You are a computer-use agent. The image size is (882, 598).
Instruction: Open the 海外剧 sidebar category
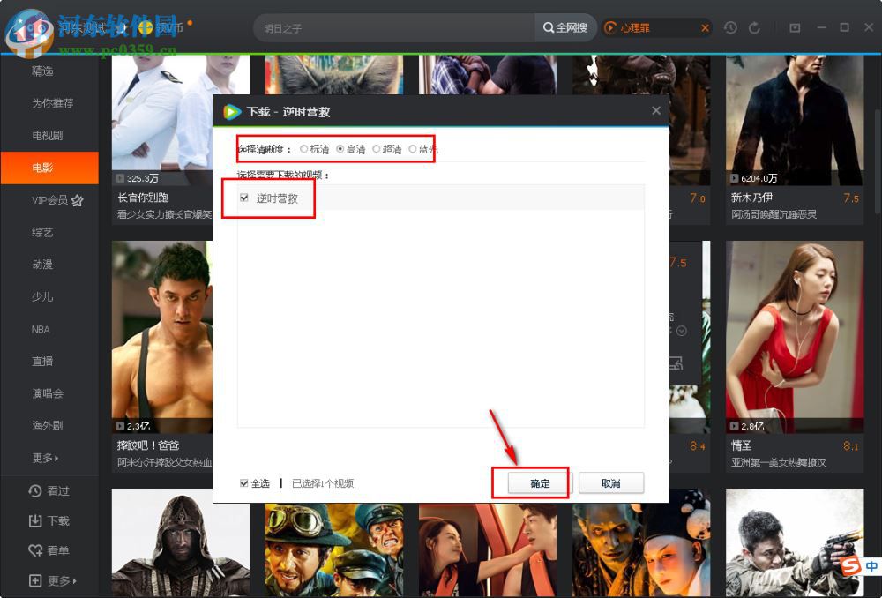pos(49,426)
